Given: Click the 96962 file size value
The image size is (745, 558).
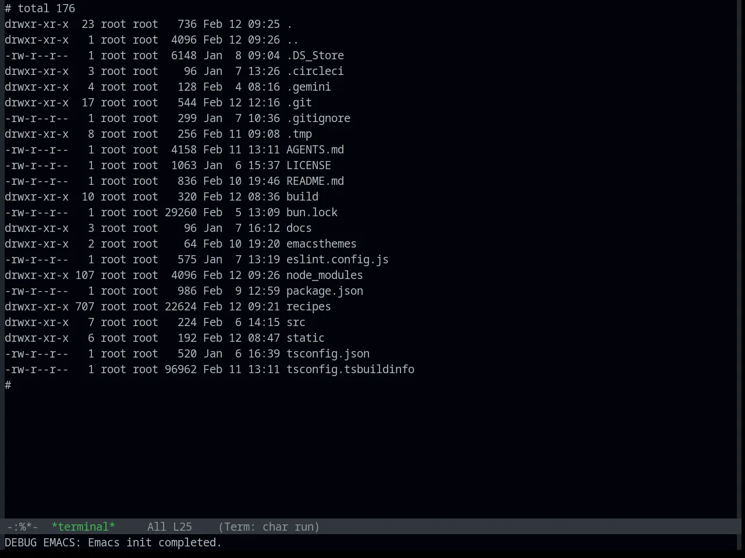Looking at the screenshot, I should pos(180,369).
